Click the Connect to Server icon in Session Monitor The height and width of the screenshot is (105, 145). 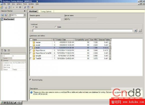click(2, 15)
